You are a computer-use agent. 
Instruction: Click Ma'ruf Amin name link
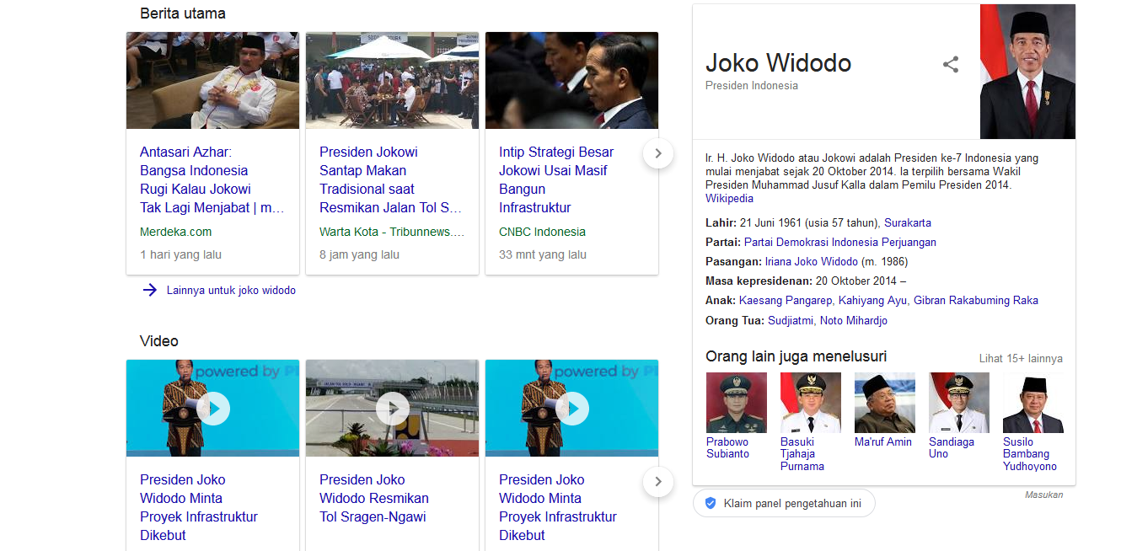click(883, 442)
